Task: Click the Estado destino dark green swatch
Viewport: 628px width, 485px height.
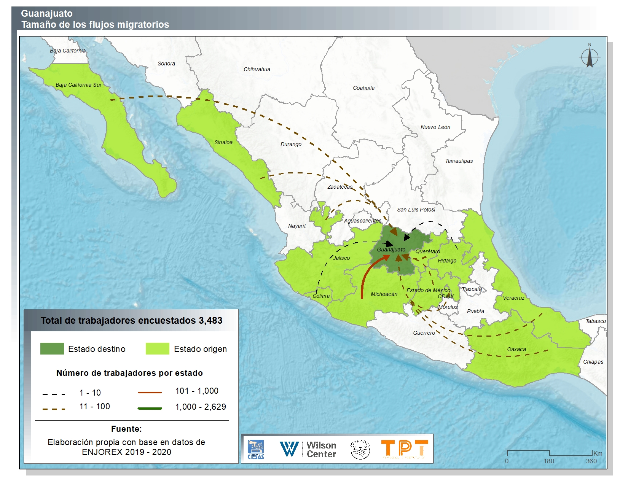Action: (x=52, y=349)
